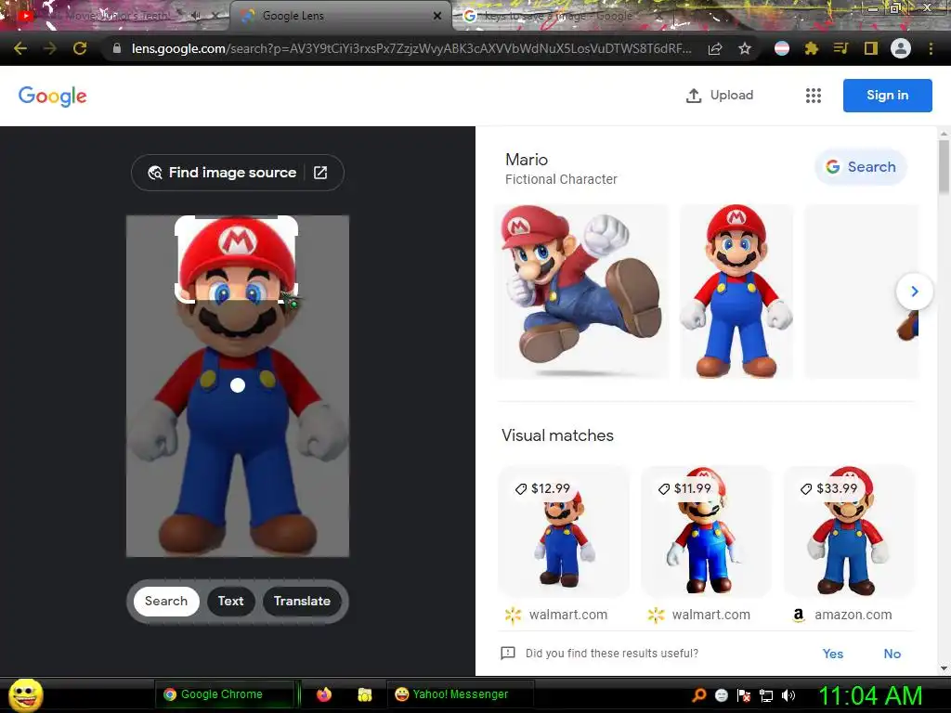Screen dimensions: 951x713
Task: Open the $33.99 Amazon Mario match
Action: tap(849, 531)
